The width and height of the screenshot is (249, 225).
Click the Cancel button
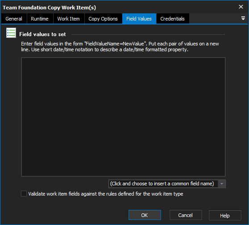point(186,215)
